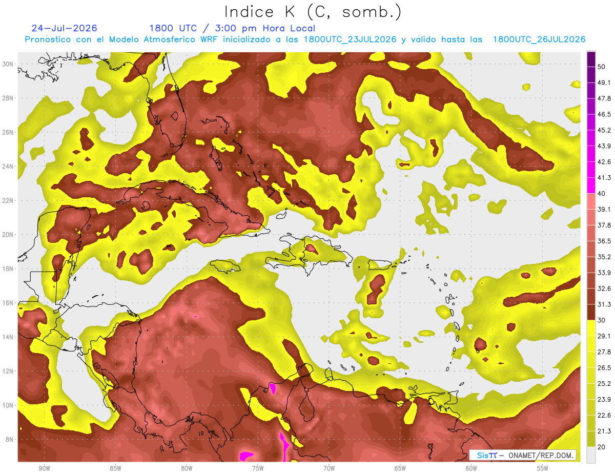Click longitude label "75W"
The width and height of the screenshot is (615, 475).
[258, 468]
